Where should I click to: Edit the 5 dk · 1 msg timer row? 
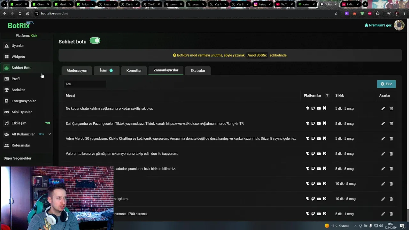[x=383, y=214]
